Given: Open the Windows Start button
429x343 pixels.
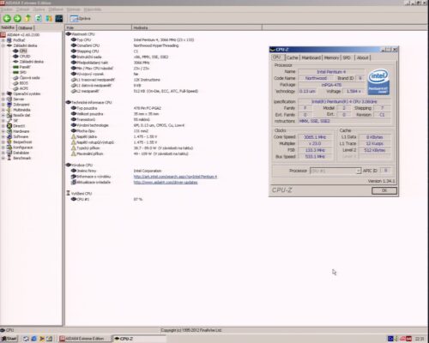Looking at the screenshot, I should [x=9, y=339].
